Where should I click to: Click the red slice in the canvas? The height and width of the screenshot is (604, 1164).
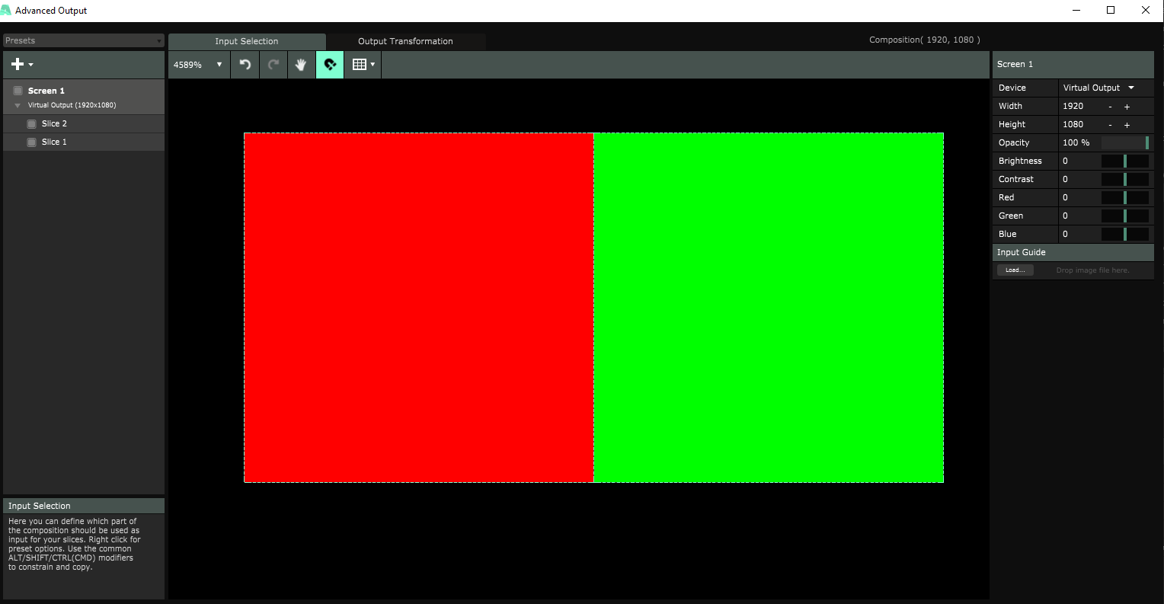pos(418,308)
